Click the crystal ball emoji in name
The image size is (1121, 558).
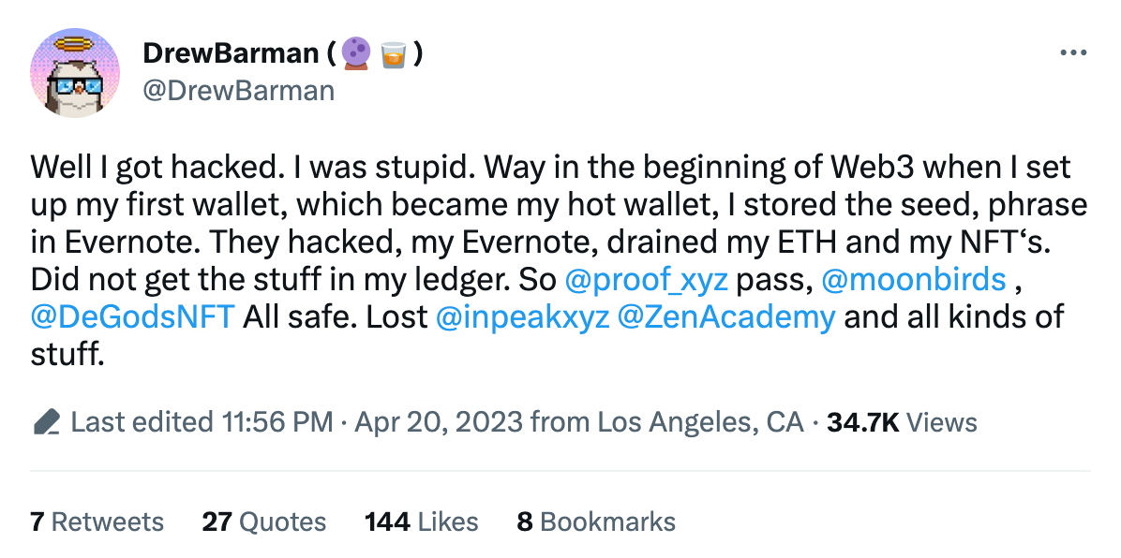coord(355,53)
